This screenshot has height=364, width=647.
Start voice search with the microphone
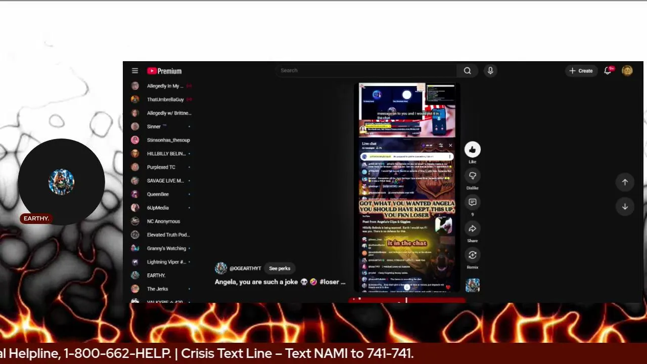(490, 71)
